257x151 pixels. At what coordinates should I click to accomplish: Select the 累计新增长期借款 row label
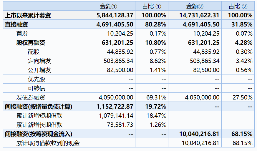[39, 125]
